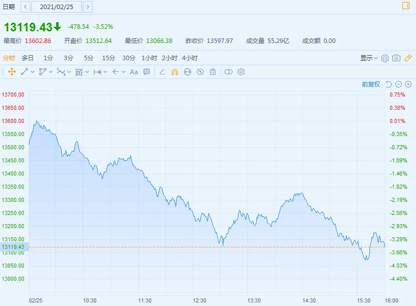This screenshot has width=416, height=306.
Task: Expand the line drawing tool dropdown arrow
Action: [33, 72]
